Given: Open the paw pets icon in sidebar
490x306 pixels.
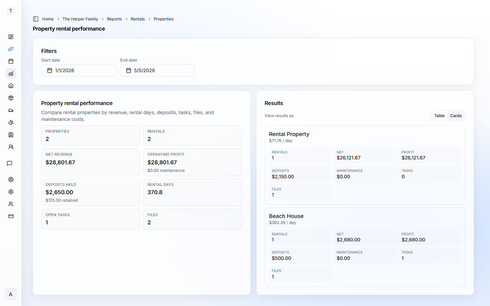Looking at the screenshot, I should (11, 122).
